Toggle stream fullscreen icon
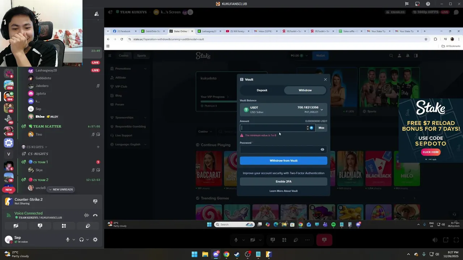Viewport: 463px width, 260px height. tap(456, 240)
